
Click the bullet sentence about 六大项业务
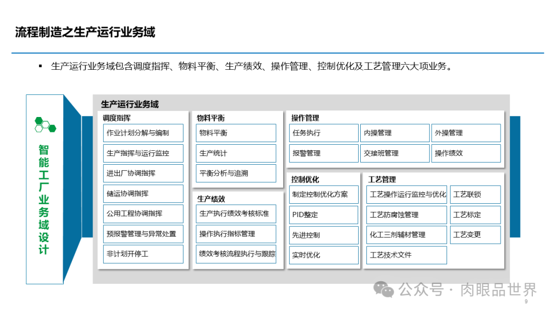tap(252, 66)
